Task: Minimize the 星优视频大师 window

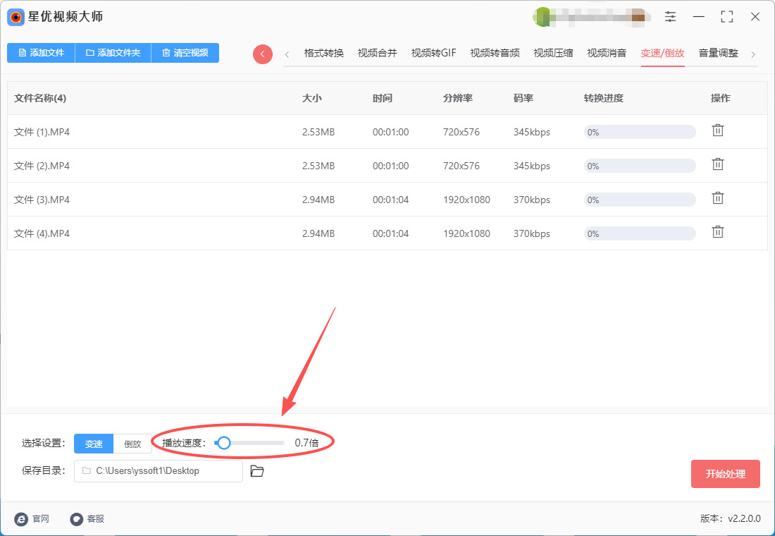Action: pyautogui.click(x=698, y=17)
